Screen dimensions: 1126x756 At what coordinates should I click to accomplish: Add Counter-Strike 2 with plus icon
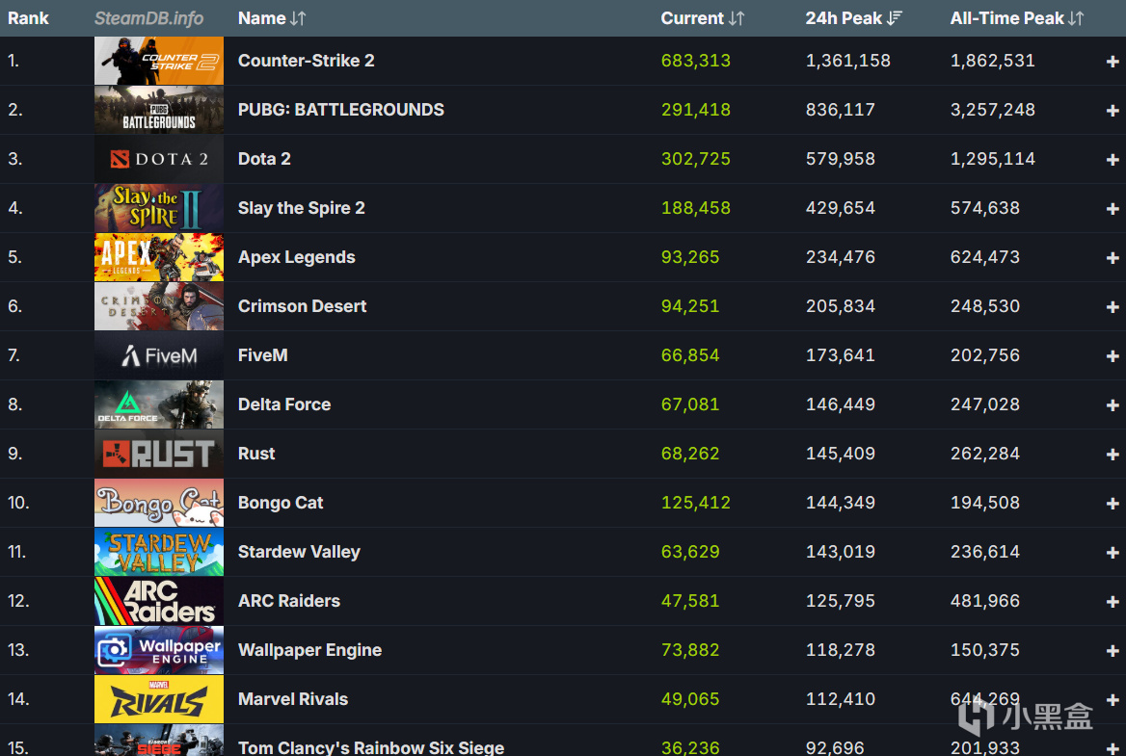coord(1113,62)
